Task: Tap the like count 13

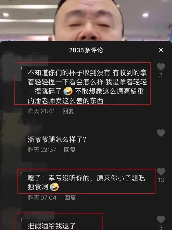Action: coord(161,180)
